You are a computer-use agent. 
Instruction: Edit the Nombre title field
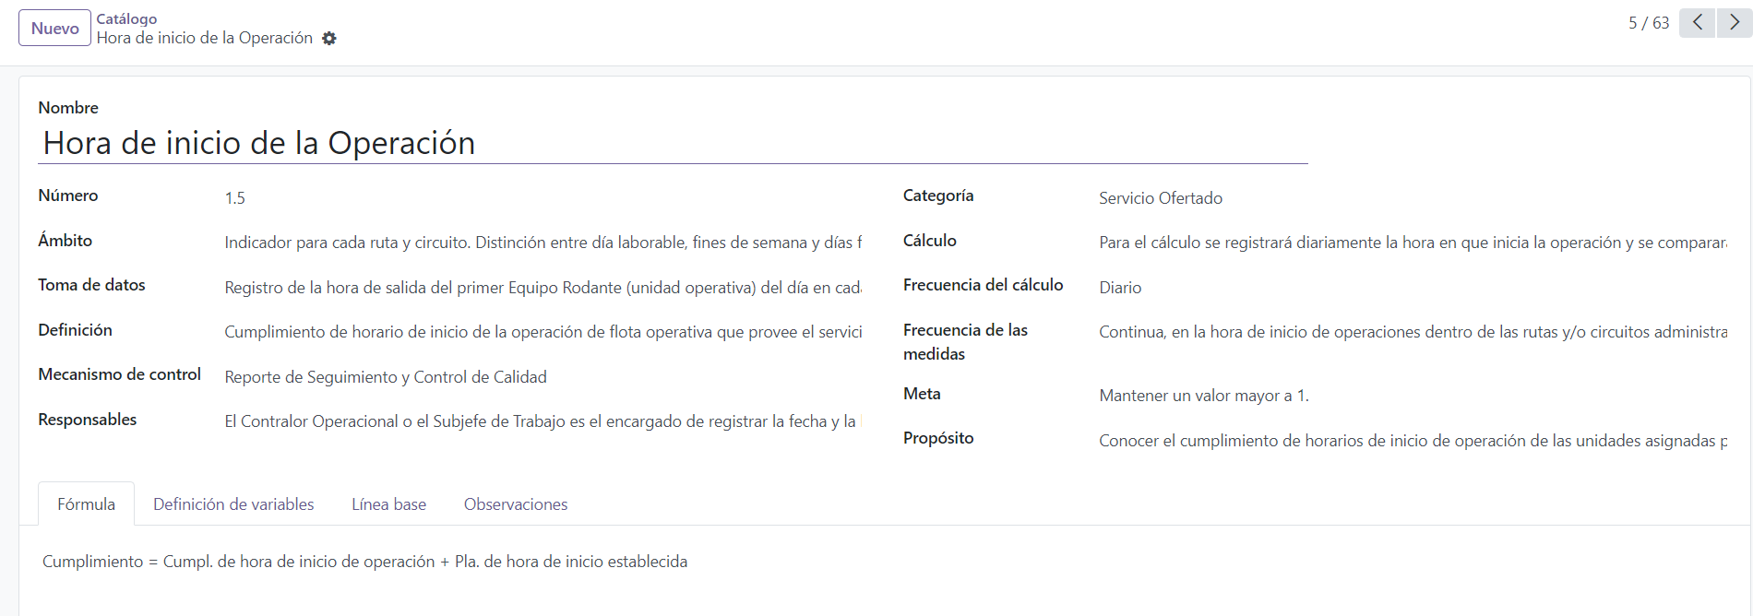pos(673,143)
